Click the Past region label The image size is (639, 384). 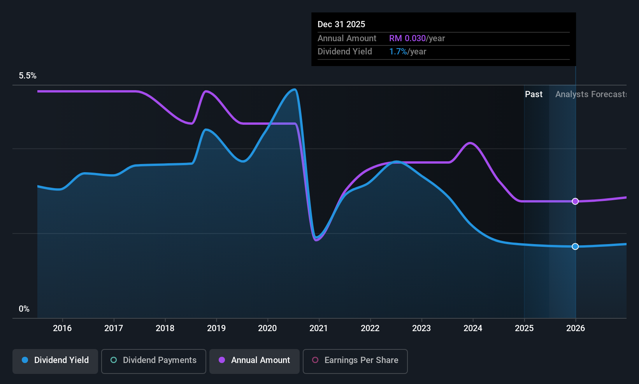coord(534,94)
